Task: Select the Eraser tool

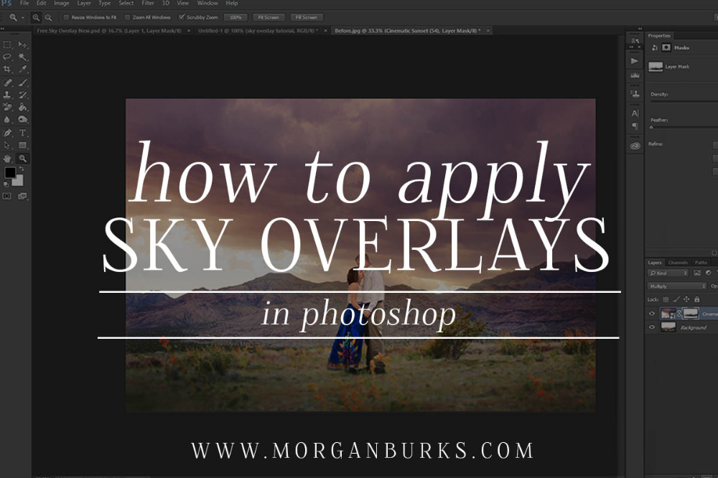Action: click(7, 107)
